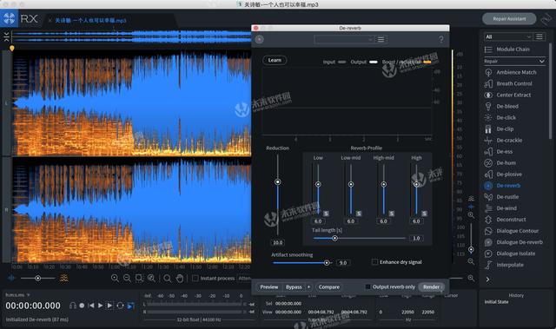The width and height of the screenshot is (556, 329).
Task: Open the Module Chain
Action: click(x=506, y=49)
